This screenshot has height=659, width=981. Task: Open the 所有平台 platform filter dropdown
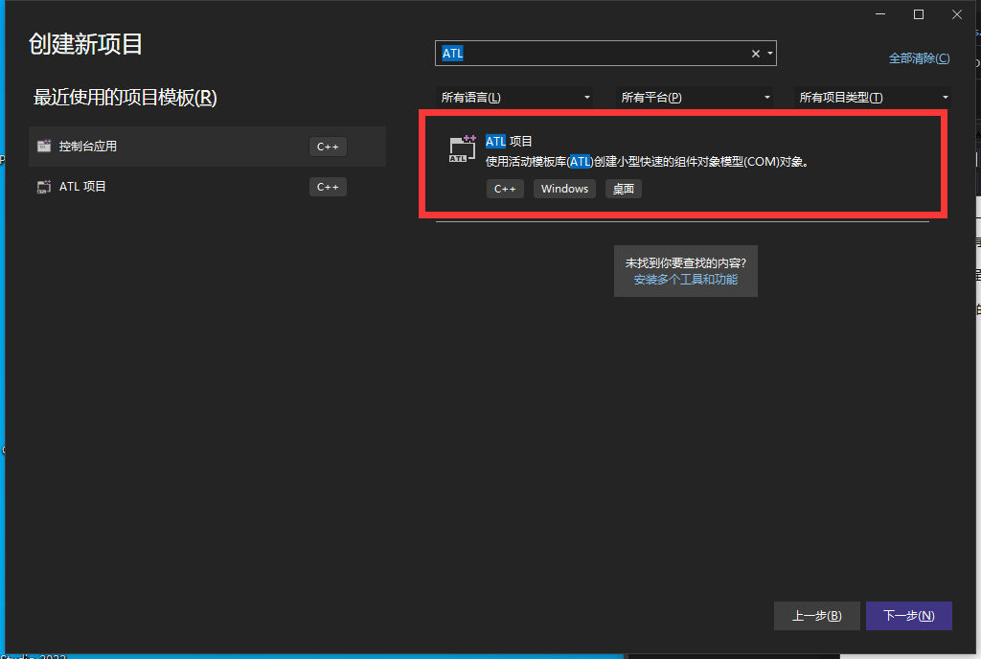695,98
